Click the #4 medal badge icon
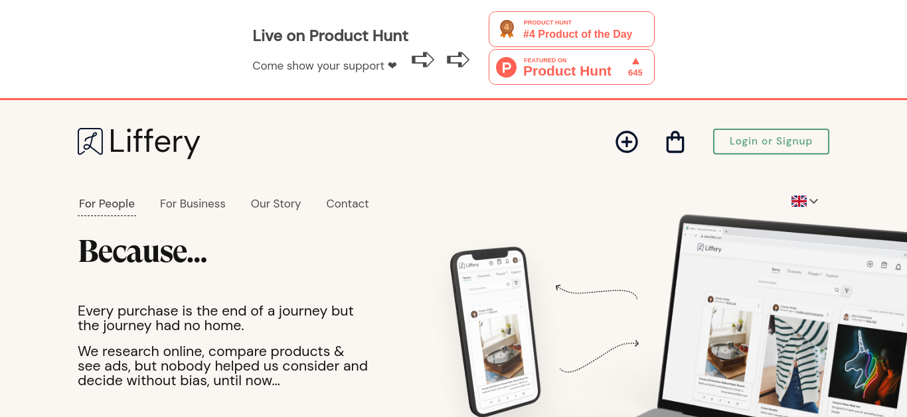907x417 pixels. (507, 29)
